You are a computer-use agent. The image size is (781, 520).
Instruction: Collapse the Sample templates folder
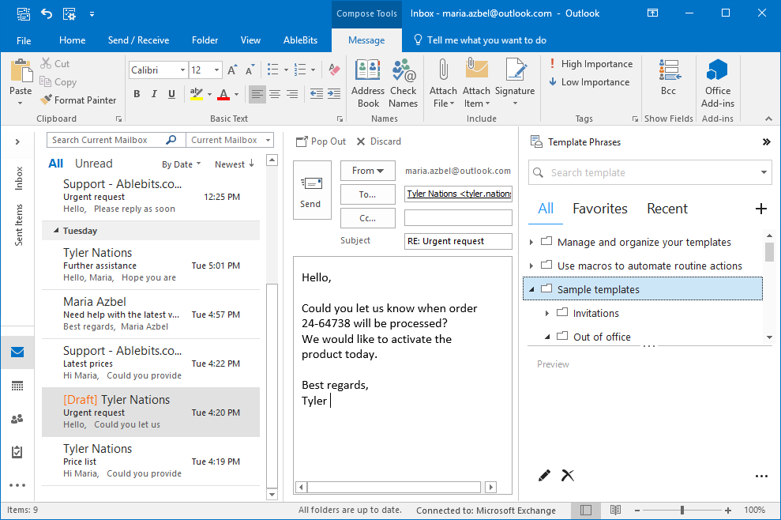(x=531, y=290)
